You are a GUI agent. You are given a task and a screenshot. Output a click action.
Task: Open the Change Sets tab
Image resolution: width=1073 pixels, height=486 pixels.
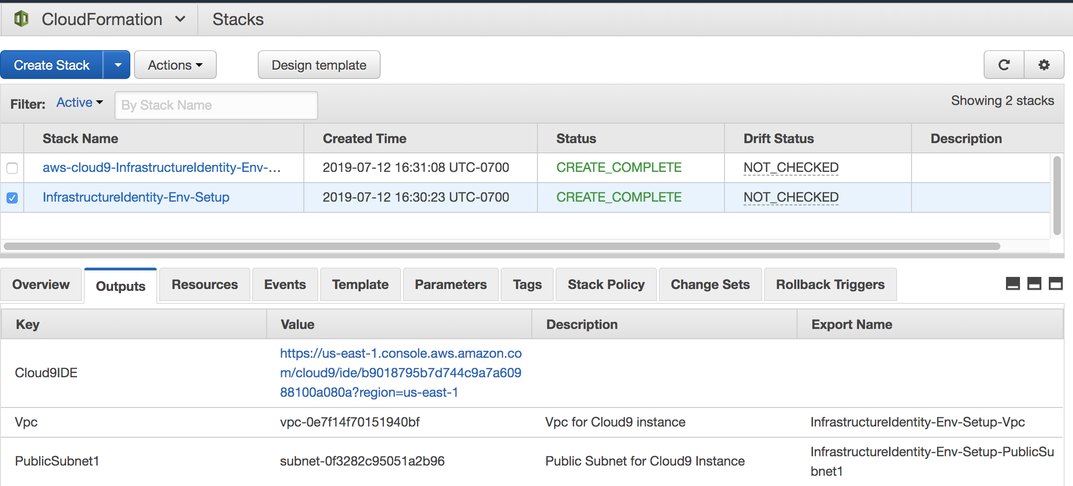[x=711, y=284]
